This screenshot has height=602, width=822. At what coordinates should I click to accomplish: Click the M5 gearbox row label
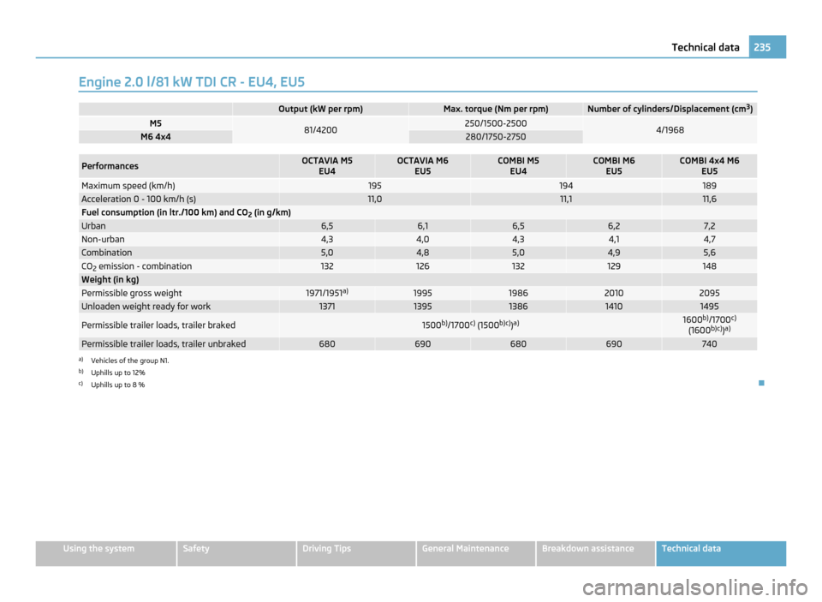coord(156,123)
